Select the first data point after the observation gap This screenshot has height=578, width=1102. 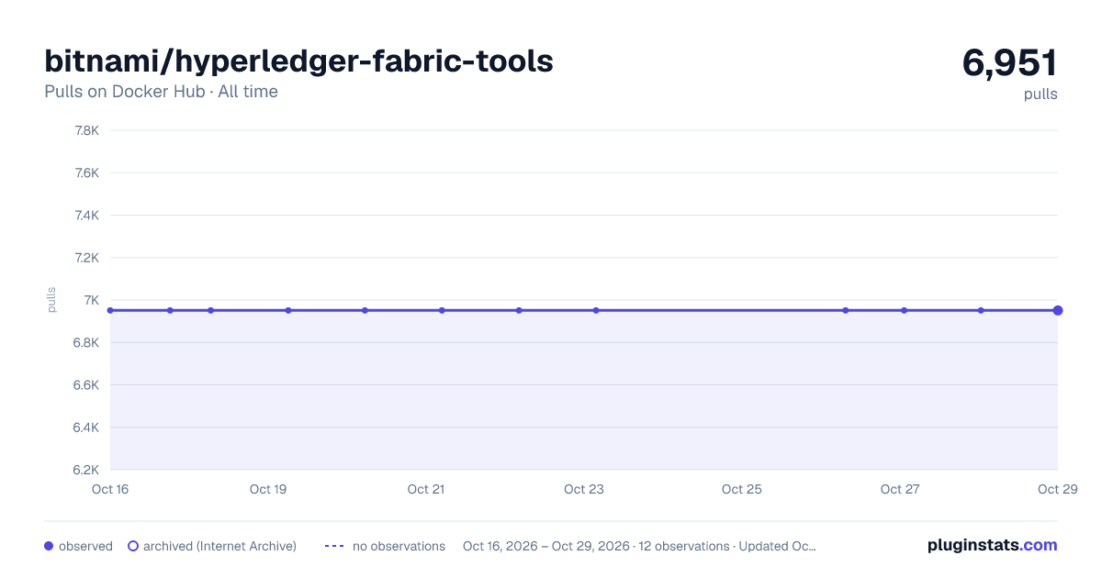(x=846, y=310)
